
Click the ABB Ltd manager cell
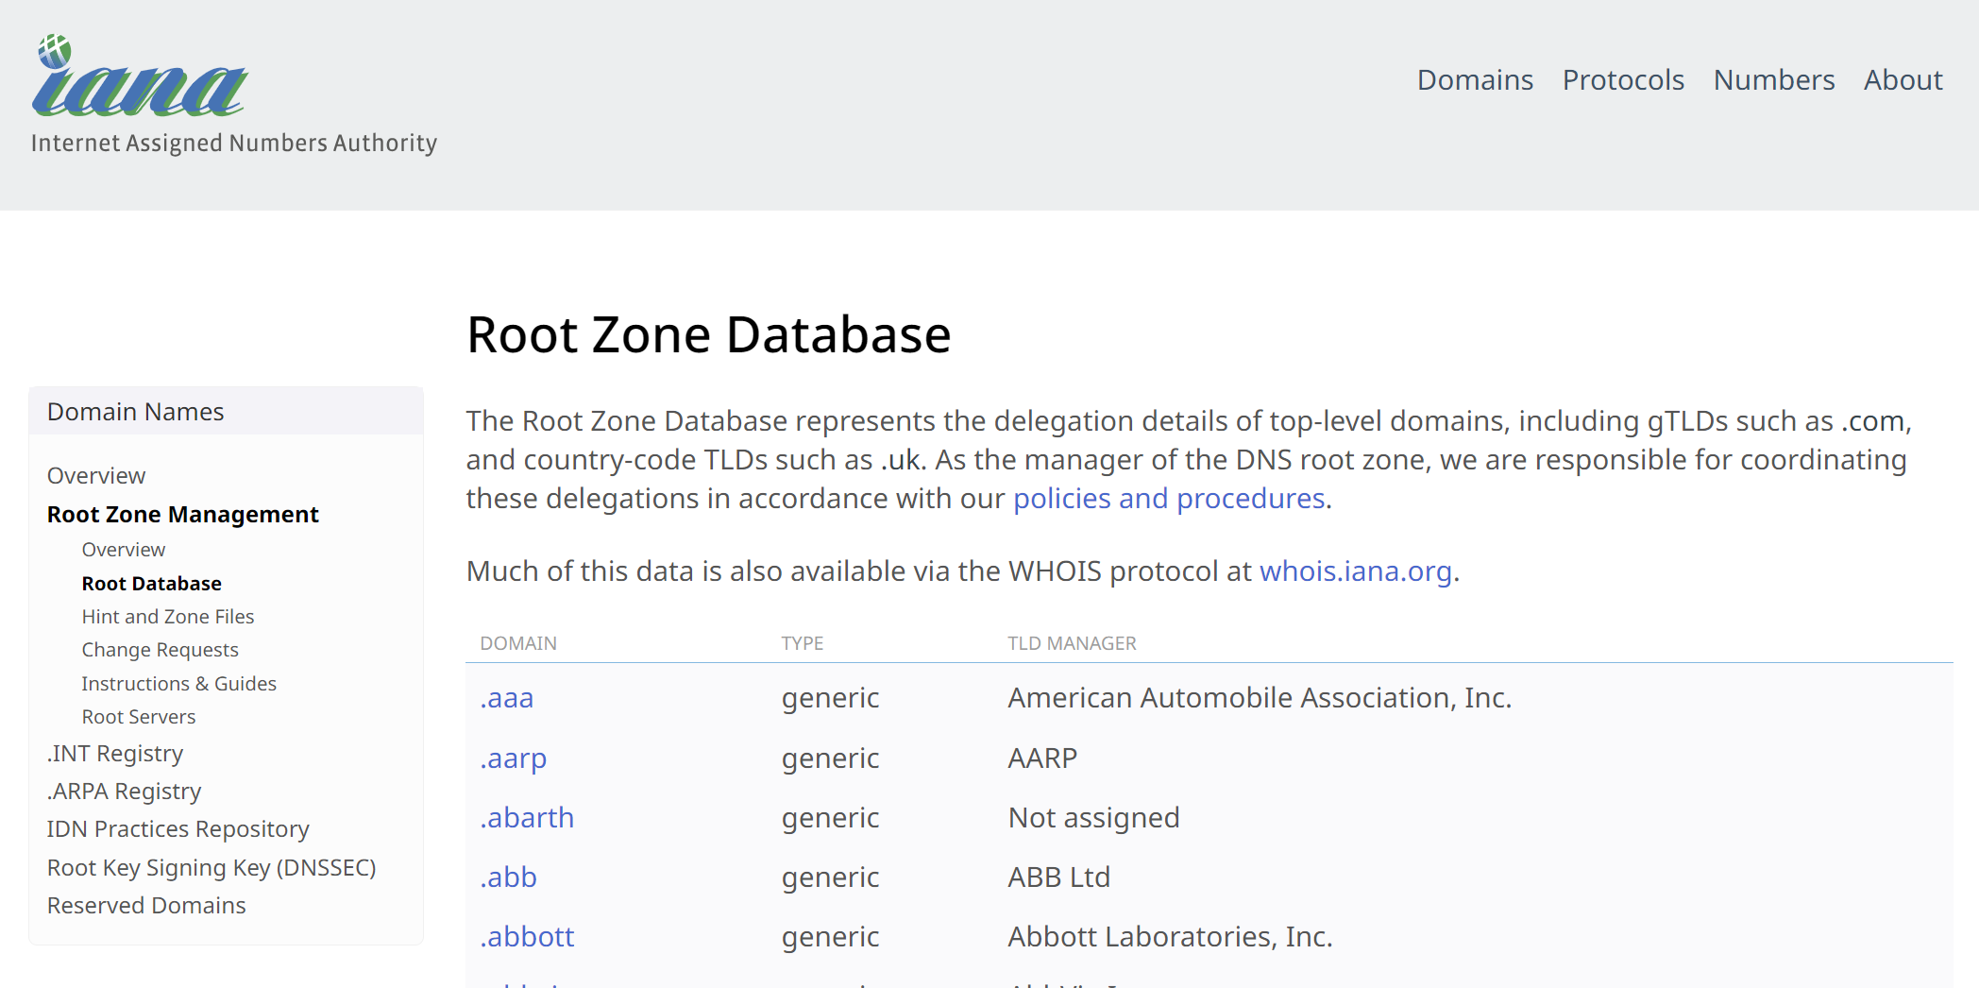(x=1058, y=877)
